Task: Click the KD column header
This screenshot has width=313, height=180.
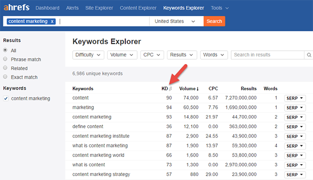Action: [x=167, y=89]
